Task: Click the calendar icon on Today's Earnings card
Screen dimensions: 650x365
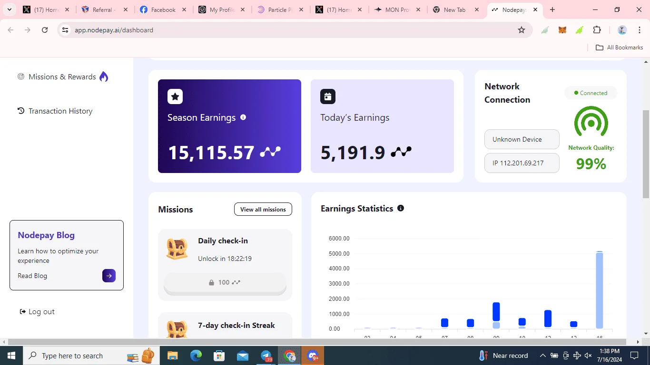Action: [x=328, y=96]
